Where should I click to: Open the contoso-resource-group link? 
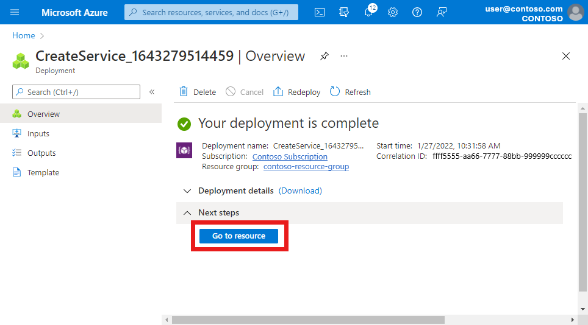click(x=306, y=166)
